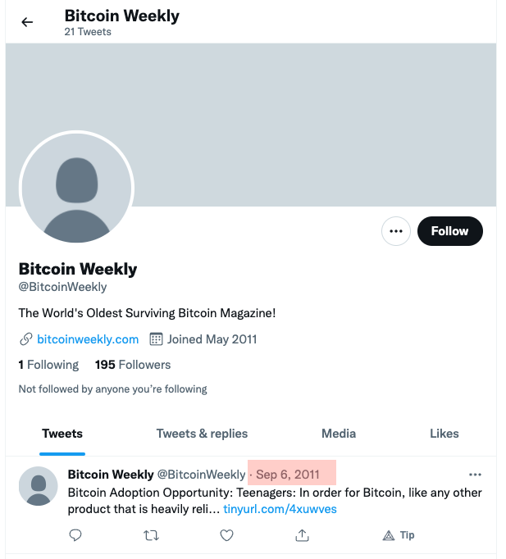Open the tinyurl.com/4xuwves link
Image resolution: width=506 pixels, height=559 pixels.
point(280,509)
